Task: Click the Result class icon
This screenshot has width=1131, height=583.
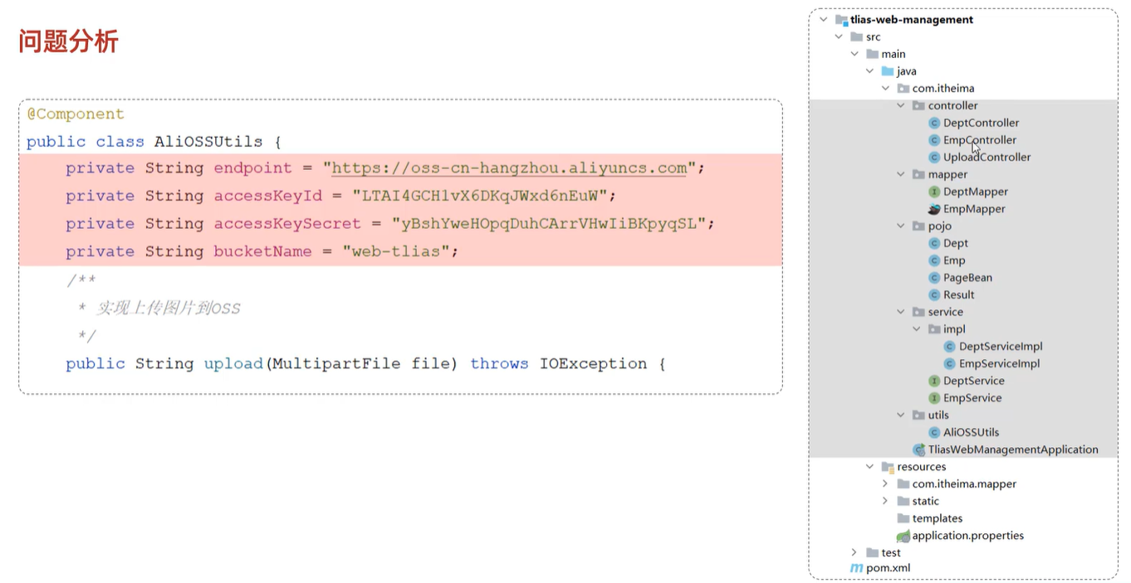Action: 934,295
